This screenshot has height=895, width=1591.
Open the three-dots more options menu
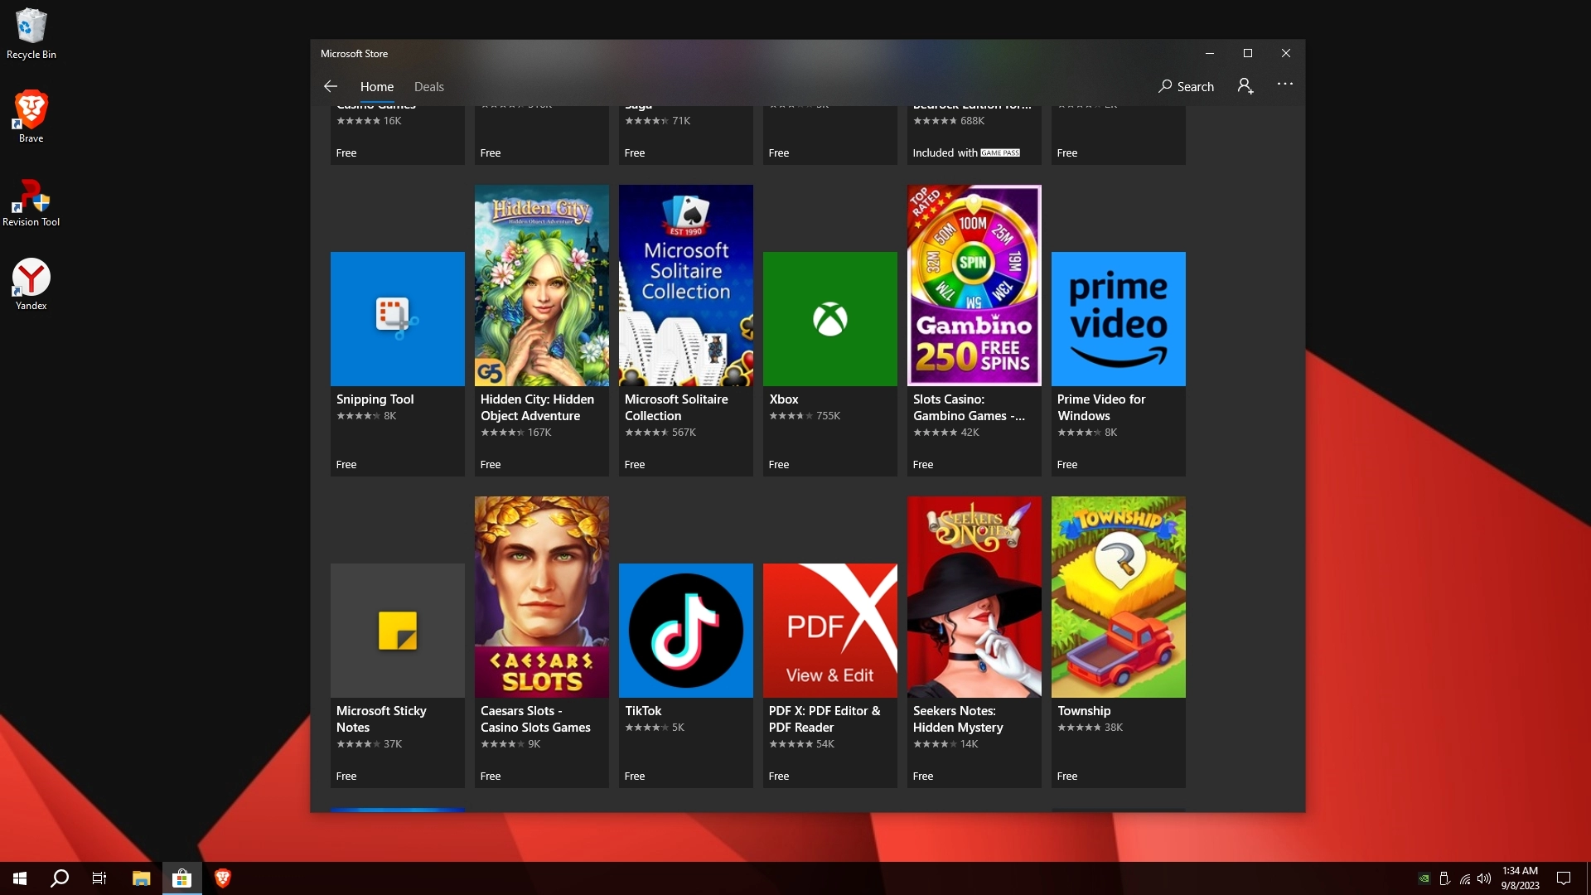1284,85
